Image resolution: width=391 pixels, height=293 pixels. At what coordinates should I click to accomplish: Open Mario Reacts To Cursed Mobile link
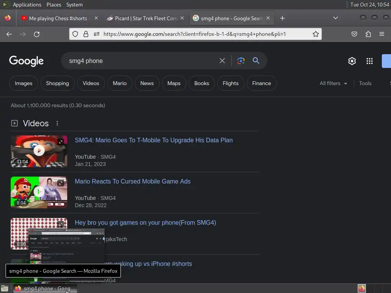pos(132,181)
